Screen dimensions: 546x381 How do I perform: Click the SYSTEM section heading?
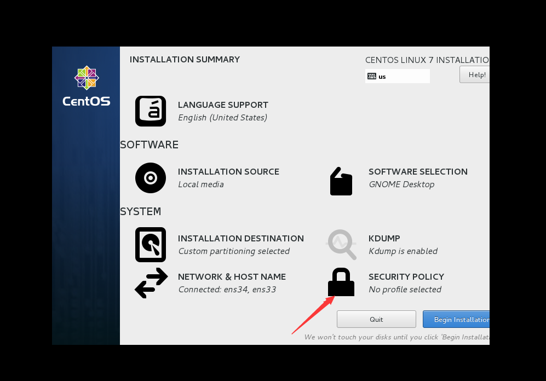[140, 211]
